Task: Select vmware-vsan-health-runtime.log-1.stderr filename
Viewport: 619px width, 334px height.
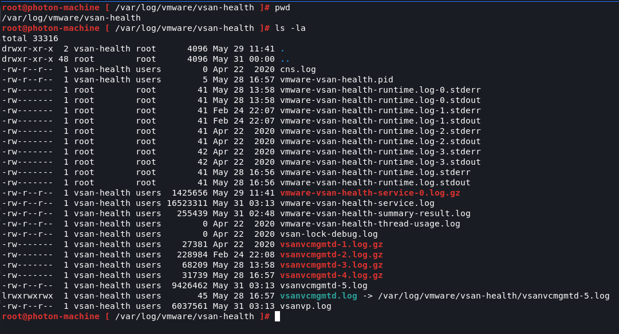Action: 380,110
